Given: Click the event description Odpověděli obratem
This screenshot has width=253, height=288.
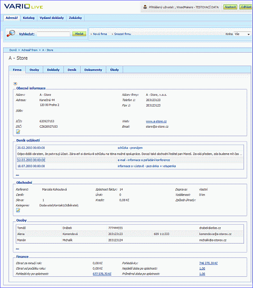Looking at the screenshot, I should pyautogui.click(x=130, y=154).
